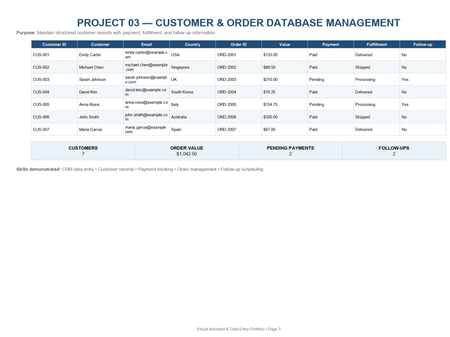Click order ORD-2005
Screen dimensions: 450x337
pyautogui.click(x=227, y=104)
